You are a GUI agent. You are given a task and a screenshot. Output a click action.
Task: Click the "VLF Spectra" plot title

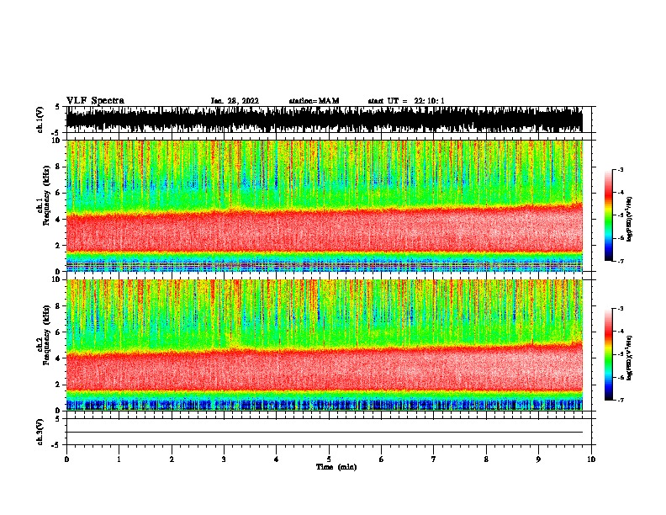coord(95,101)
